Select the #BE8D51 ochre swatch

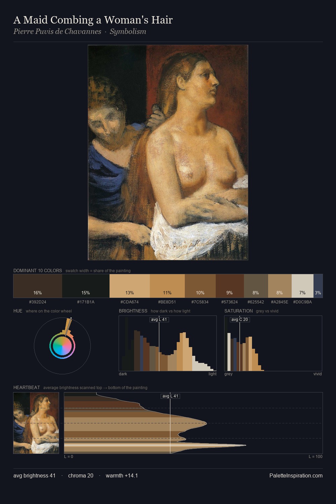pyautogui.click(x=167, y=286)
